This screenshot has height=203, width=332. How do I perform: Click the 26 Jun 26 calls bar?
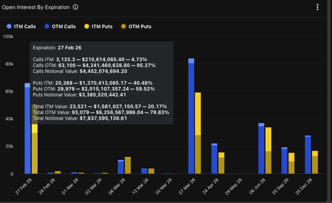[261, 151]
